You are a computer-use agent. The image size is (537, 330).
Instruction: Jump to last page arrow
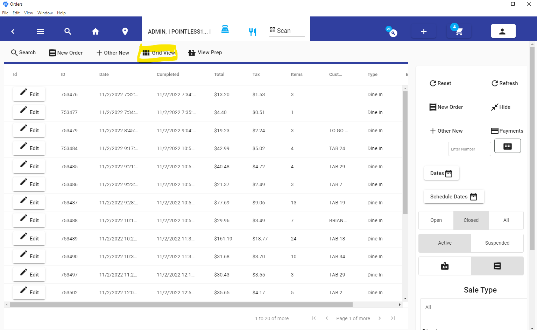[393, 318]
